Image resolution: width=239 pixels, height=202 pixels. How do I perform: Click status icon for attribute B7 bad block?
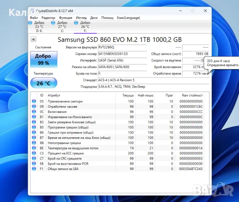coord(34,138)
